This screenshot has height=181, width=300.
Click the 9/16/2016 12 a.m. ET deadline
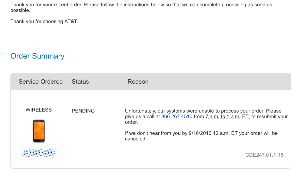213,133
